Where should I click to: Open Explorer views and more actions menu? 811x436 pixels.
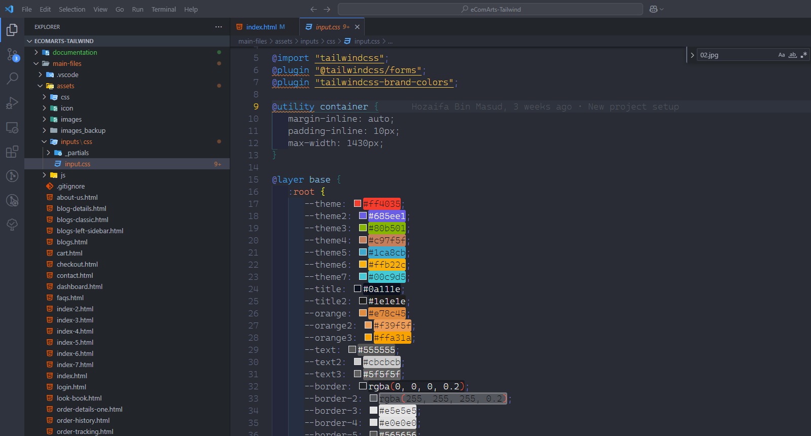[219, 27]
